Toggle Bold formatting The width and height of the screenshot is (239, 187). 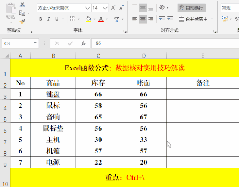(x=40, y=19)
